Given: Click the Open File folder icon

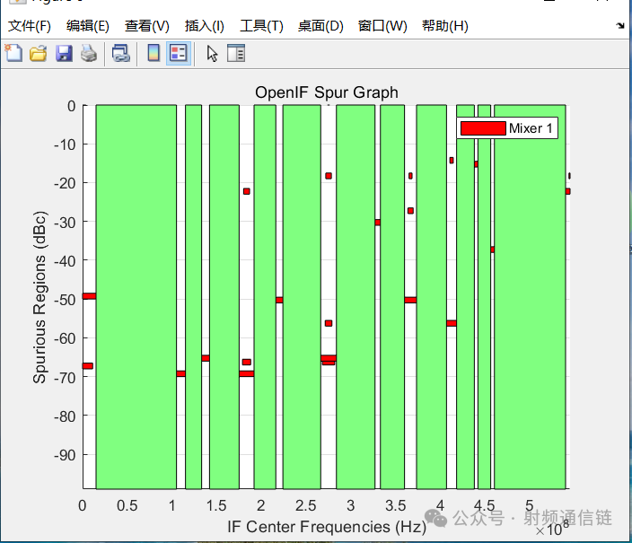Looking at the screenshot, I should click(x=39, y=53).
